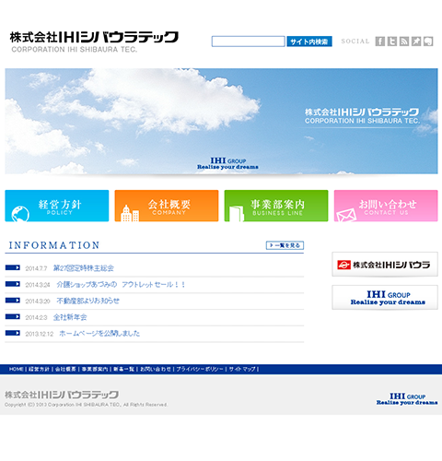
Task: Click the header IHIシバウラテック company logo
Action: coord(94,41)
